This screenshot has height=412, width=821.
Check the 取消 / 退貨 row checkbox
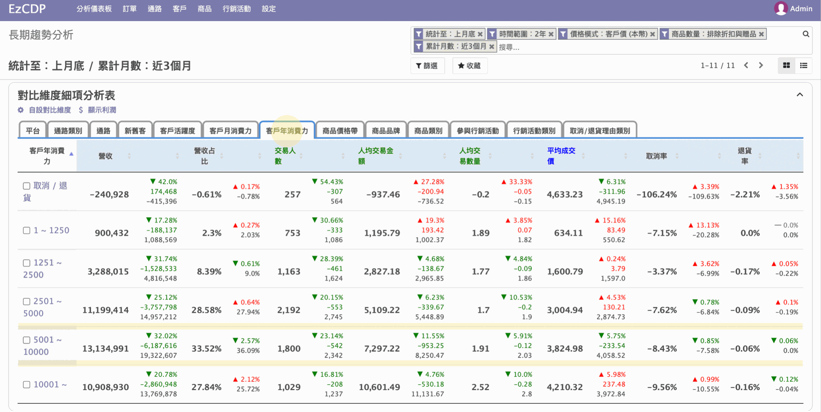27,186
